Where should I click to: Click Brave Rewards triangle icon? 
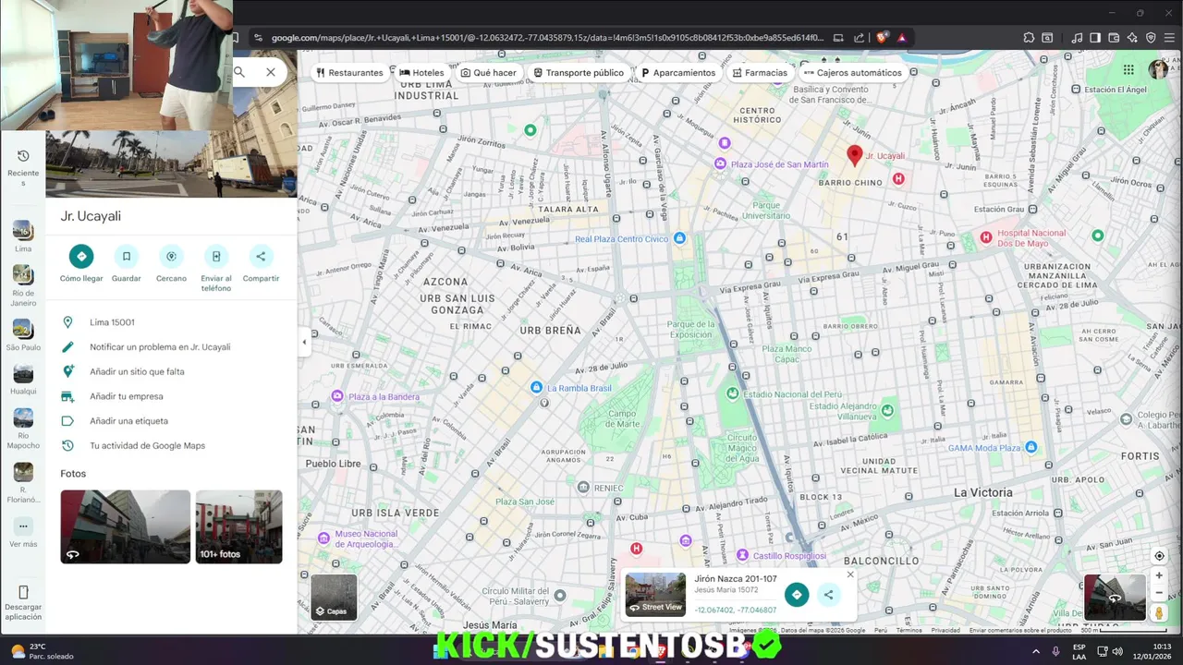(x=901, y=38)
